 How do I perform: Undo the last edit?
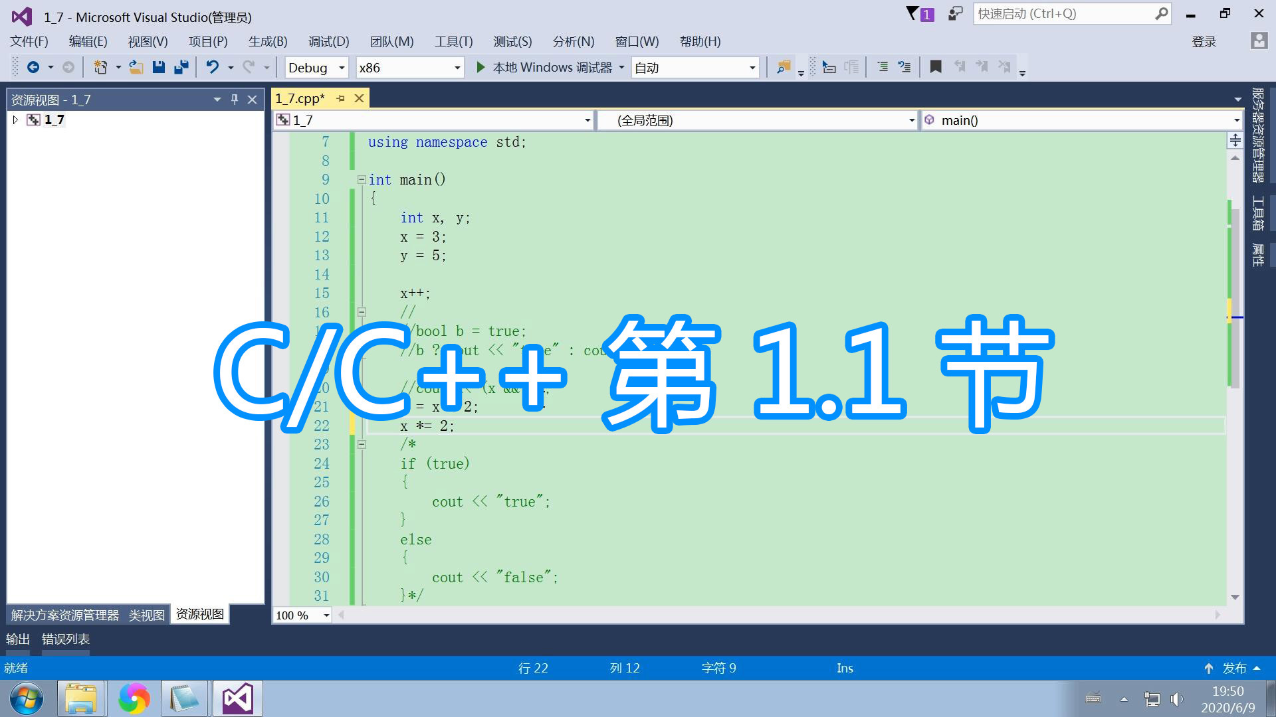pos(211,67)
